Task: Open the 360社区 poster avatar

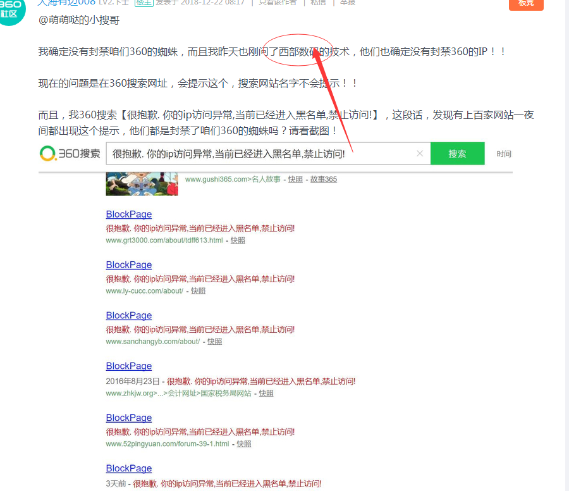Action: (10, 11)
